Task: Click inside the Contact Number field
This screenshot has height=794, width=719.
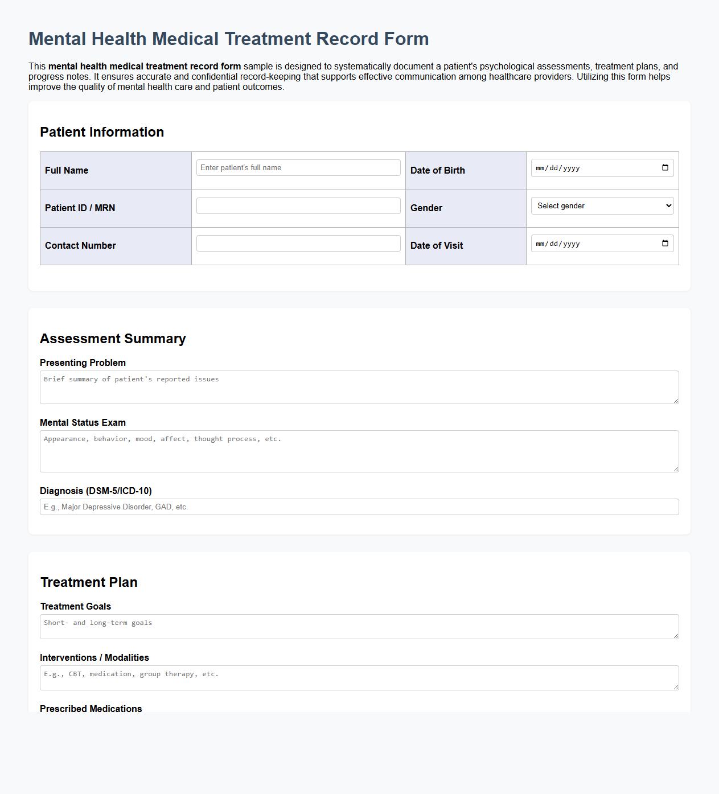Action: coord(298,243)
